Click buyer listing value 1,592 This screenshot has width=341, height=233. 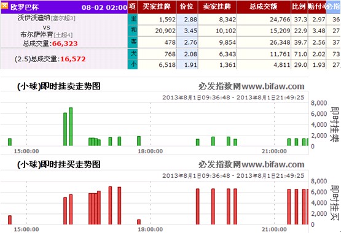click(167, 20)
